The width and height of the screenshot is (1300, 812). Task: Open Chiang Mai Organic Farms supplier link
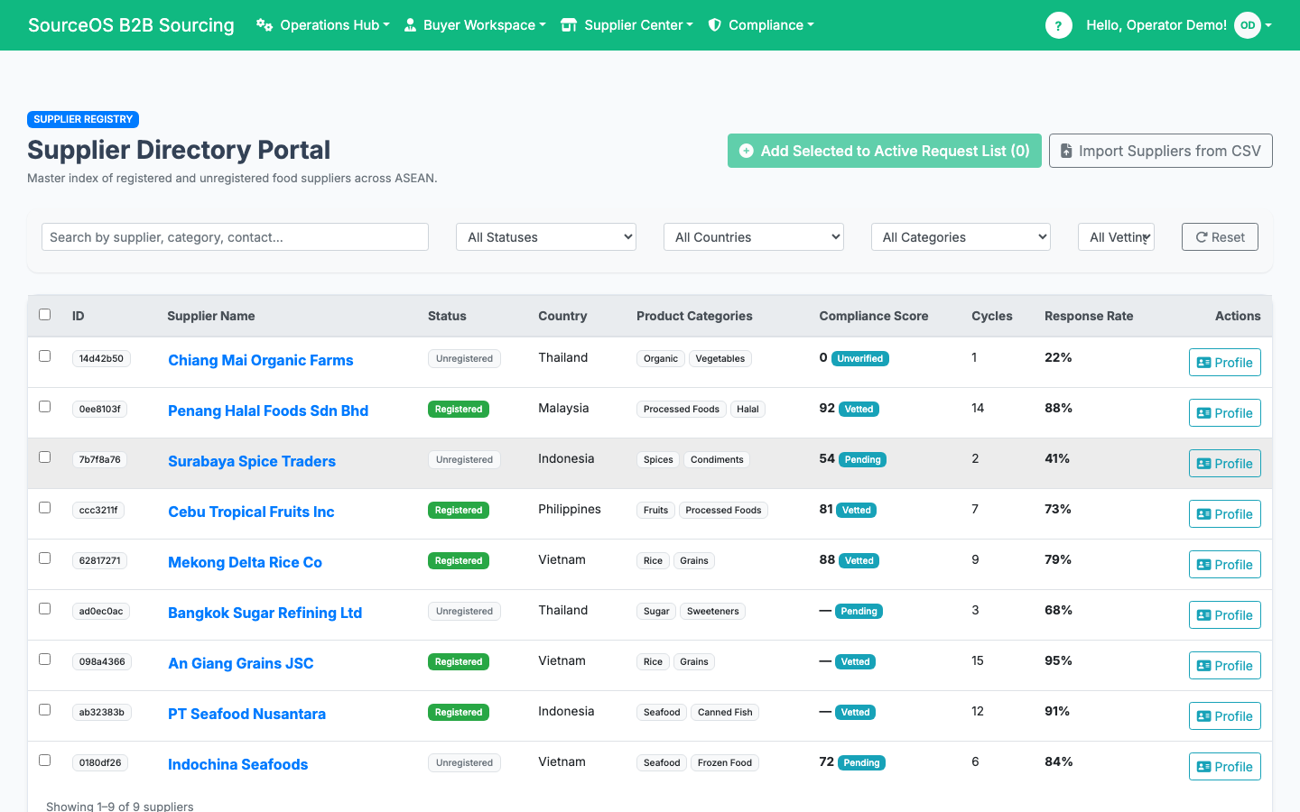point(260,360)
